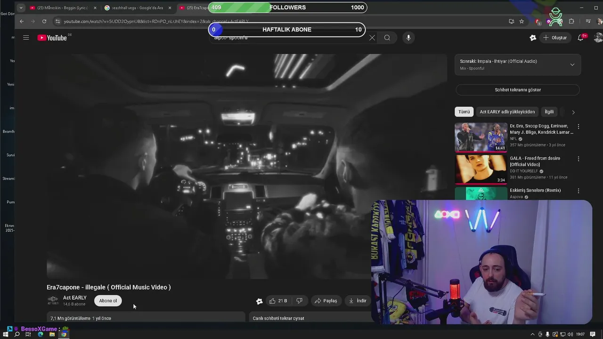Go to the YouTube home logo

52,38
